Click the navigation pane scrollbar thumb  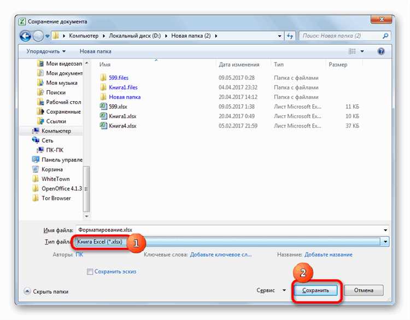86,189
